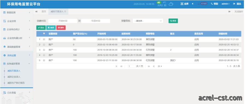Viewport: 245px width, 104px height.
Task: Tick the checkbox for row 1
Action: tap(44, 39)
